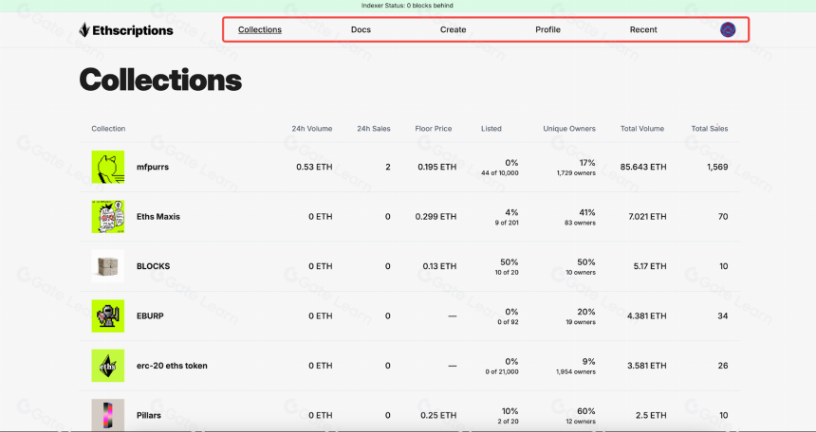816x432 pixels.
Task: Click the 9 of 201 listed text
Action: pyautogui.click(x=506, y=223)
